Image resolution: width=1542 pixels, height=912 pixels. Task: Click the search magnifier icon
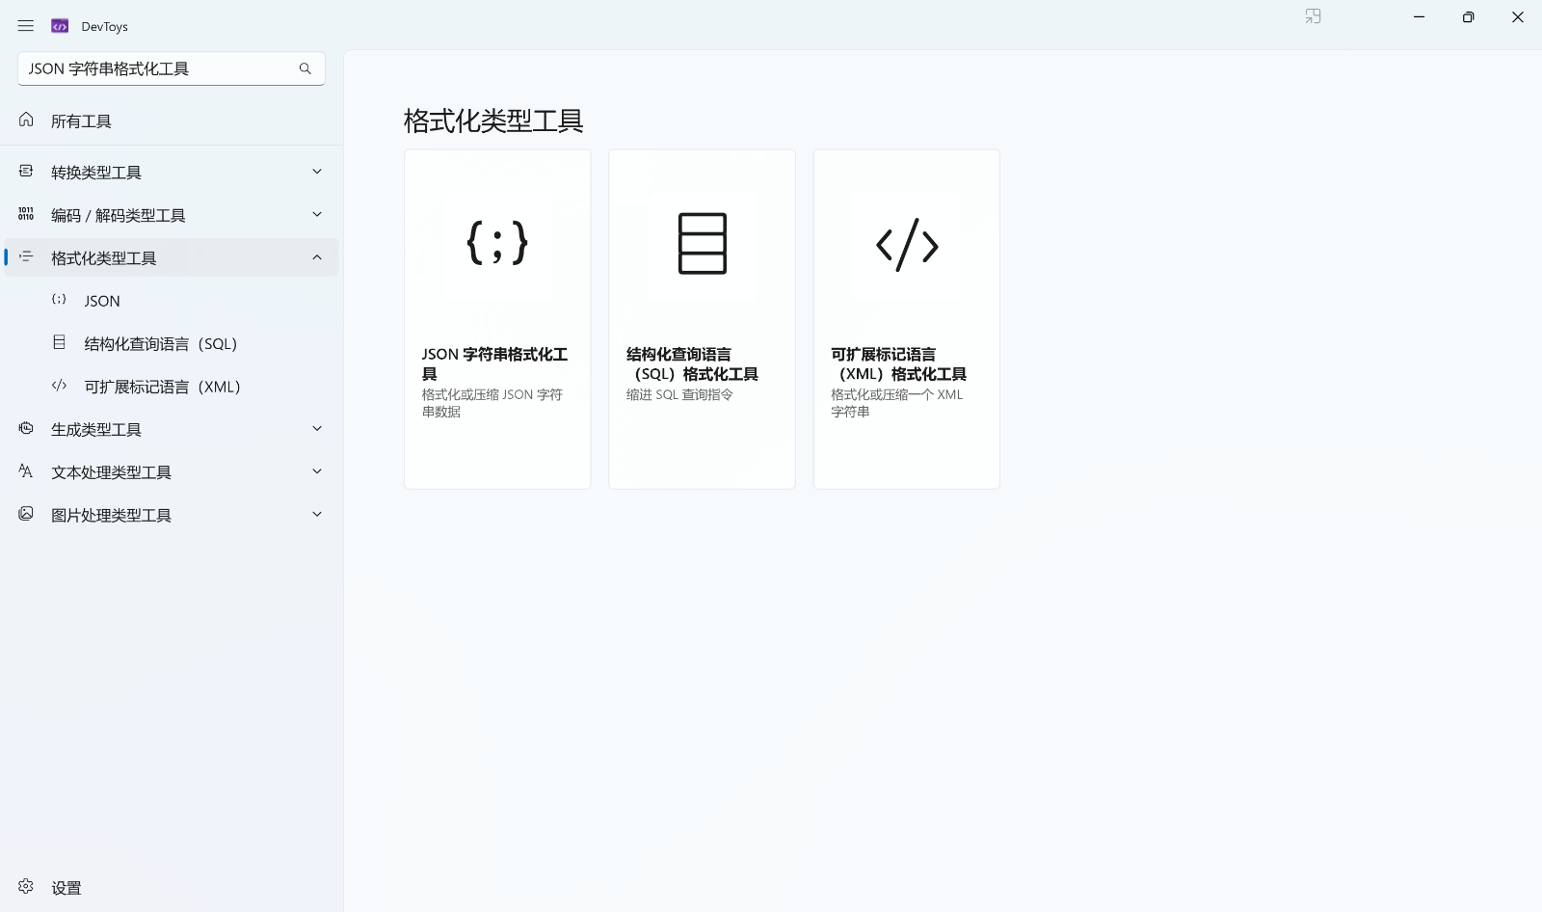[x=306, y=68]
